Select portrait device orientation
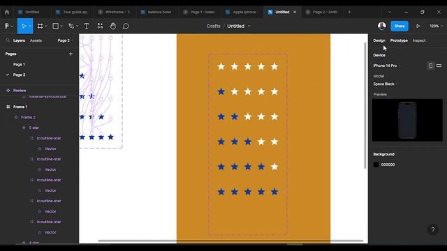 click(x=431, y=66)
